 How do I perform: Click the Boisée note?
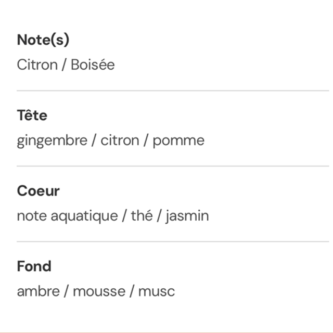[x=93, y=65]
